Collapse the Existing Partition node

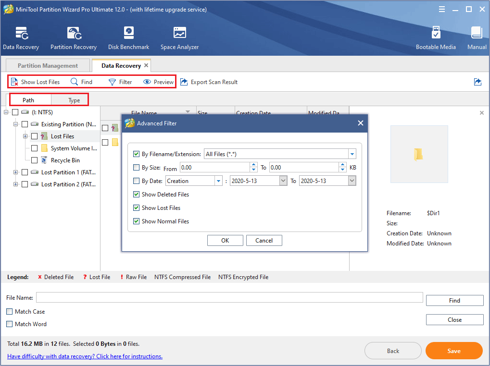tap(15, 124)
